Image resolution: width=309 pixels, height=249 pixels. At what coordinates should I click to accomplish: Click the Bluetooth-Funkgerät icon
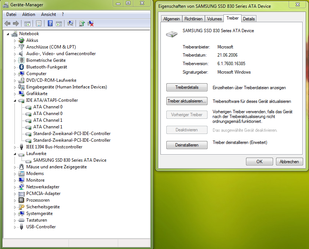pos(21,67)
